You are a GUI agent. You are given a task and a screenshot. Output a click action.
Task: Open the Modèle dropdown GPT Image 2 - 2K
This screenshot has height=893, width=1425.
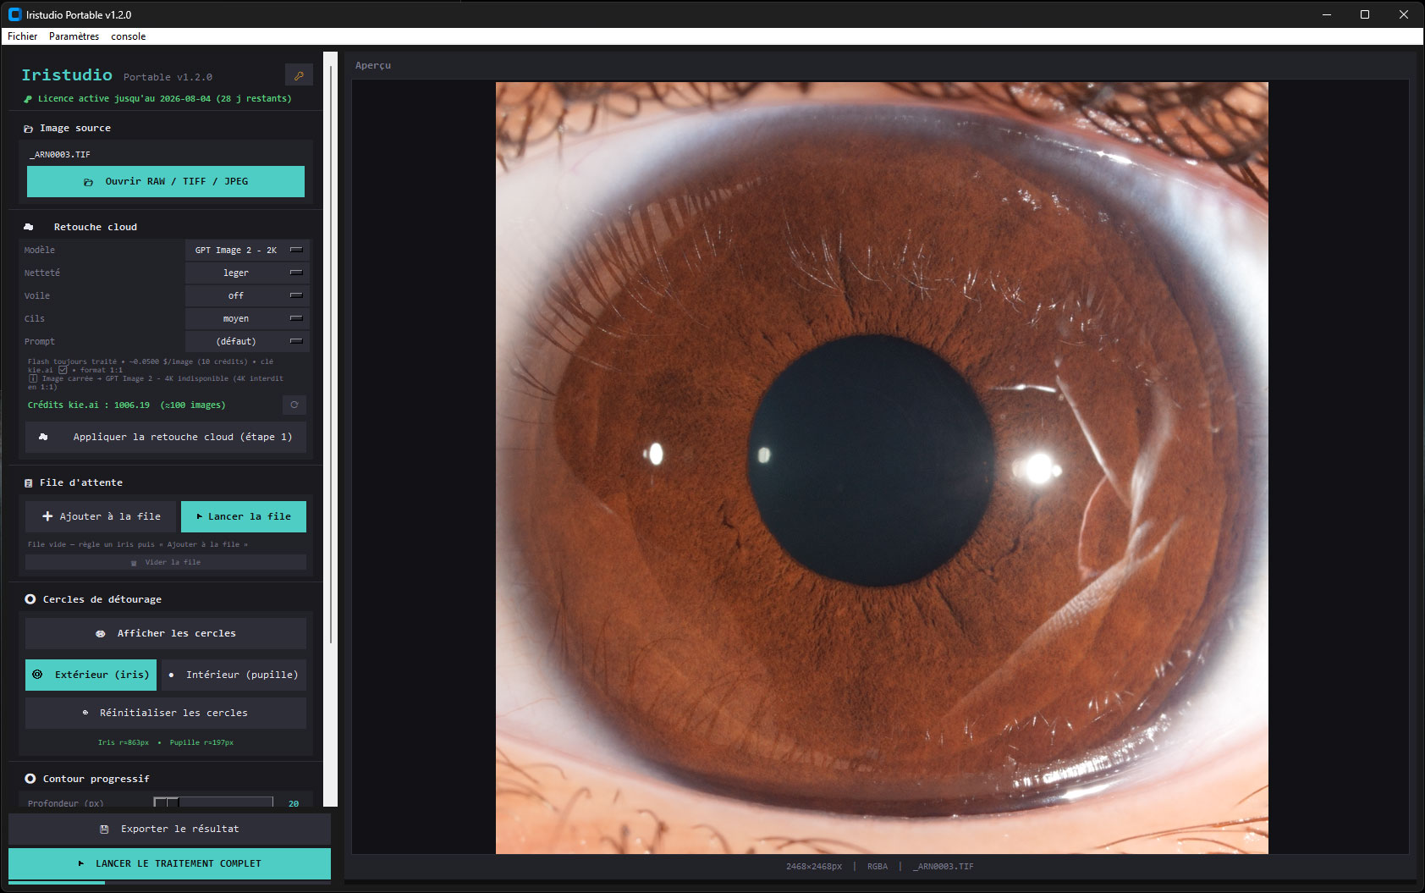point(247,250)
